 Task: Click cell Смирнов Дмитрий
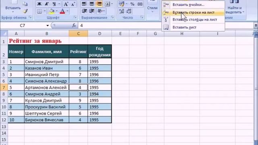[47, 62]
